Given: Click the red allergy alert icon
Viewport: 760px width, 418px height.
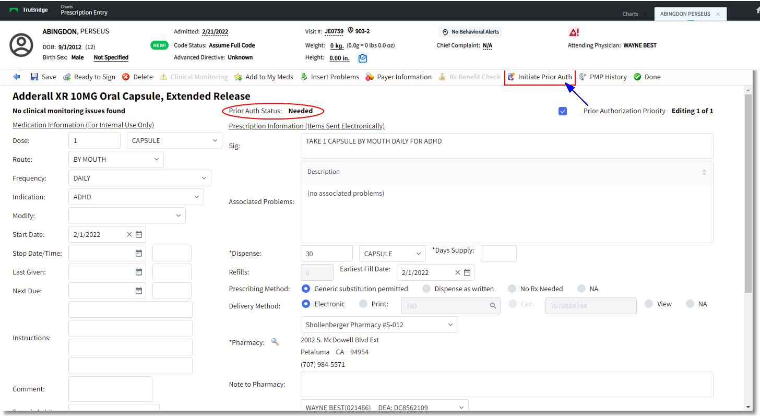Looking at the screenshot, I should pyautogui.click(x=574, y=32).
